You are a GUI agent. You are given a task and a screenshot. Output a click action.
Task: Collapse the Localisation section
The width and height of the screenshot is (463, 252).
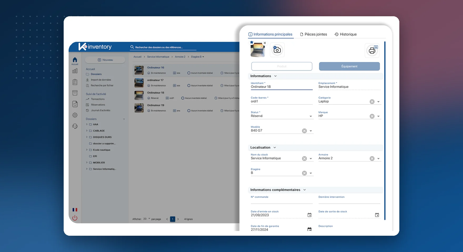275,148
